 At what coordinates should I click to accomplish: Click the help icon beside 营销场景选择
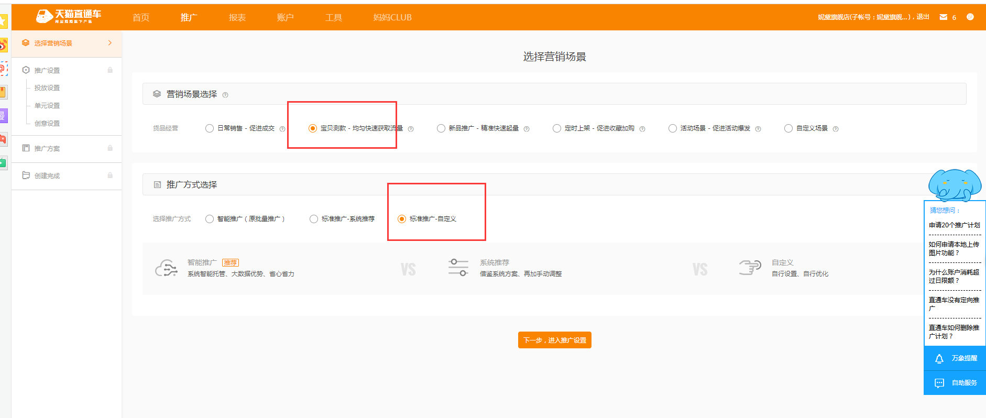tap(225, 95)
